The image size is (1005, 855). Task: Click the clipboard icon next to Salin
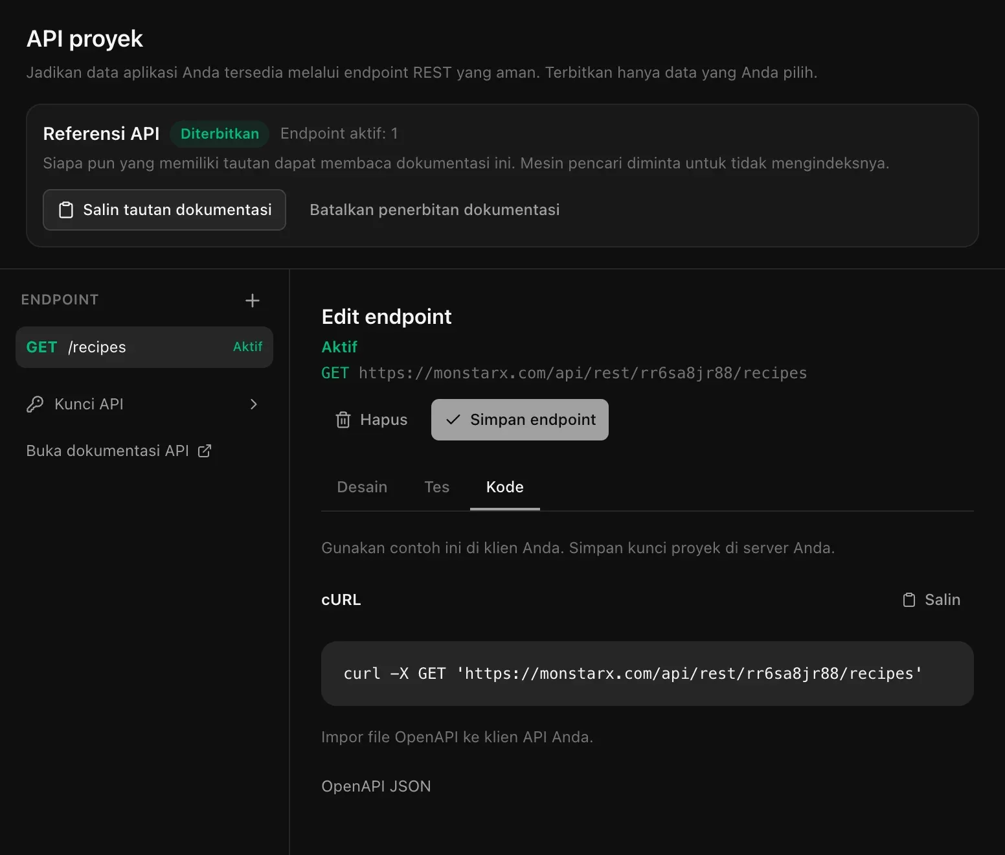(x=909, y=600)
